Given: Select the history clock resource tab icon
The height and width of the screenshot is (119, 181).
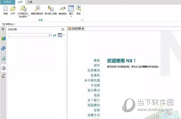Looking at the screenshot, I should click(3, 68).
